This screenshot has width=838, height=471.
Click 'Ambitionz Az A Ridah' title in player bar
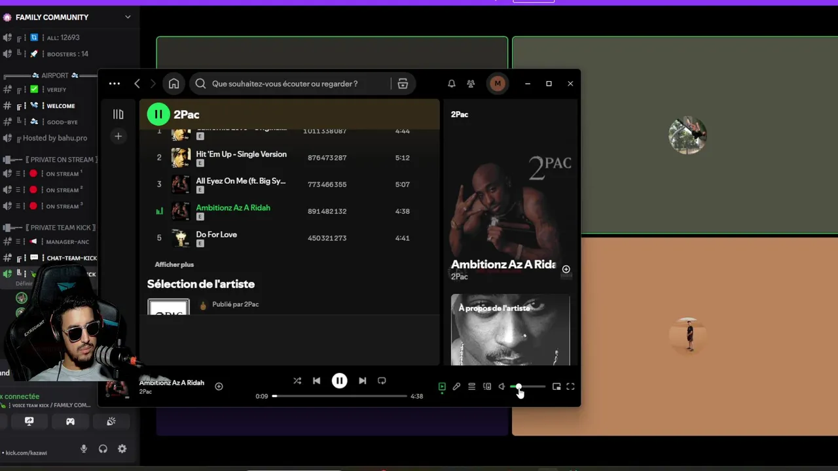pyautogui.click(x=172, y=383)
